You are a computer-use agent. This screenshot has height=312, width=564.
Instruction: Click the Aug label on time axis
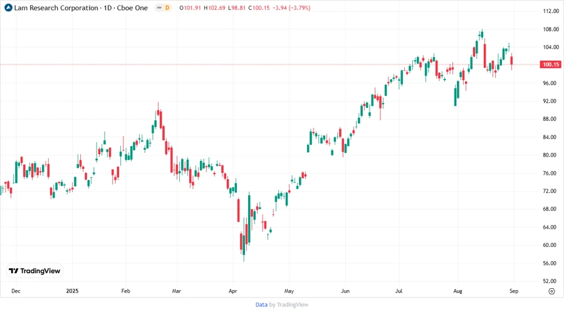pyautogui.click(x=457, y=291)
